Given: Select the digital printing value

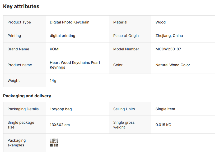Looking at the screenshot, I should coord(62,36).
